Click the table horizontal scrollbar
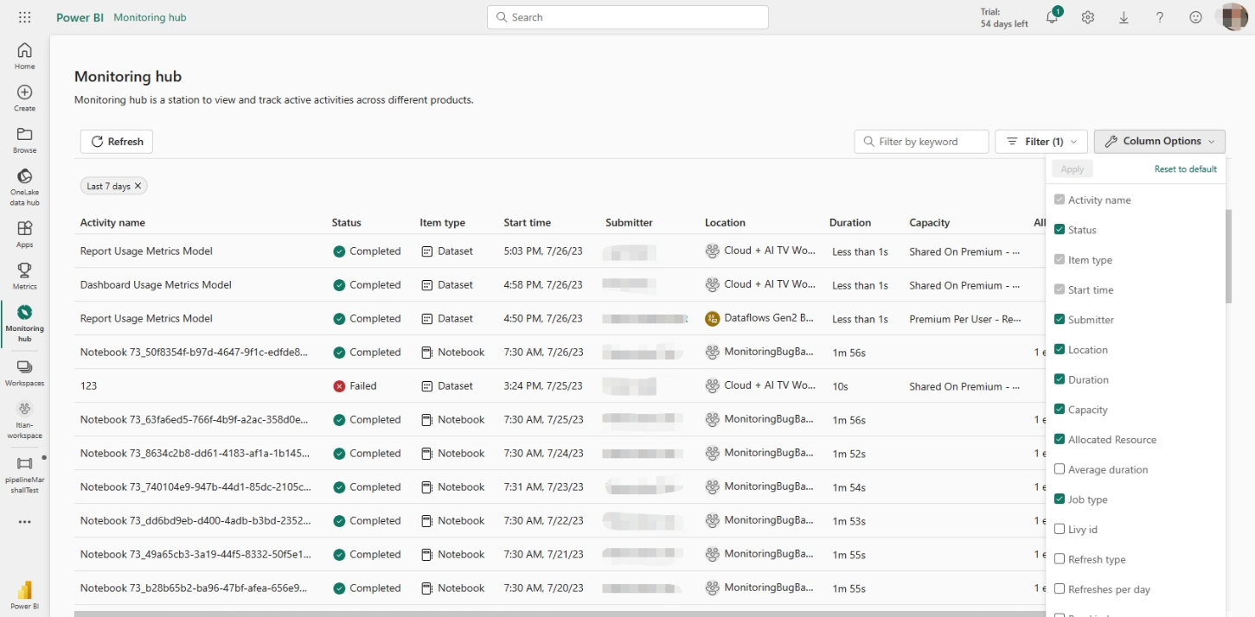 (x=560, y=614)
